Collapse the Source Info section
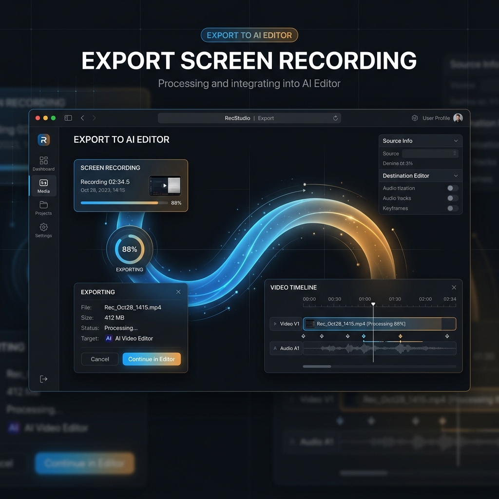The image size is (499, 499). tap(456, 141)
